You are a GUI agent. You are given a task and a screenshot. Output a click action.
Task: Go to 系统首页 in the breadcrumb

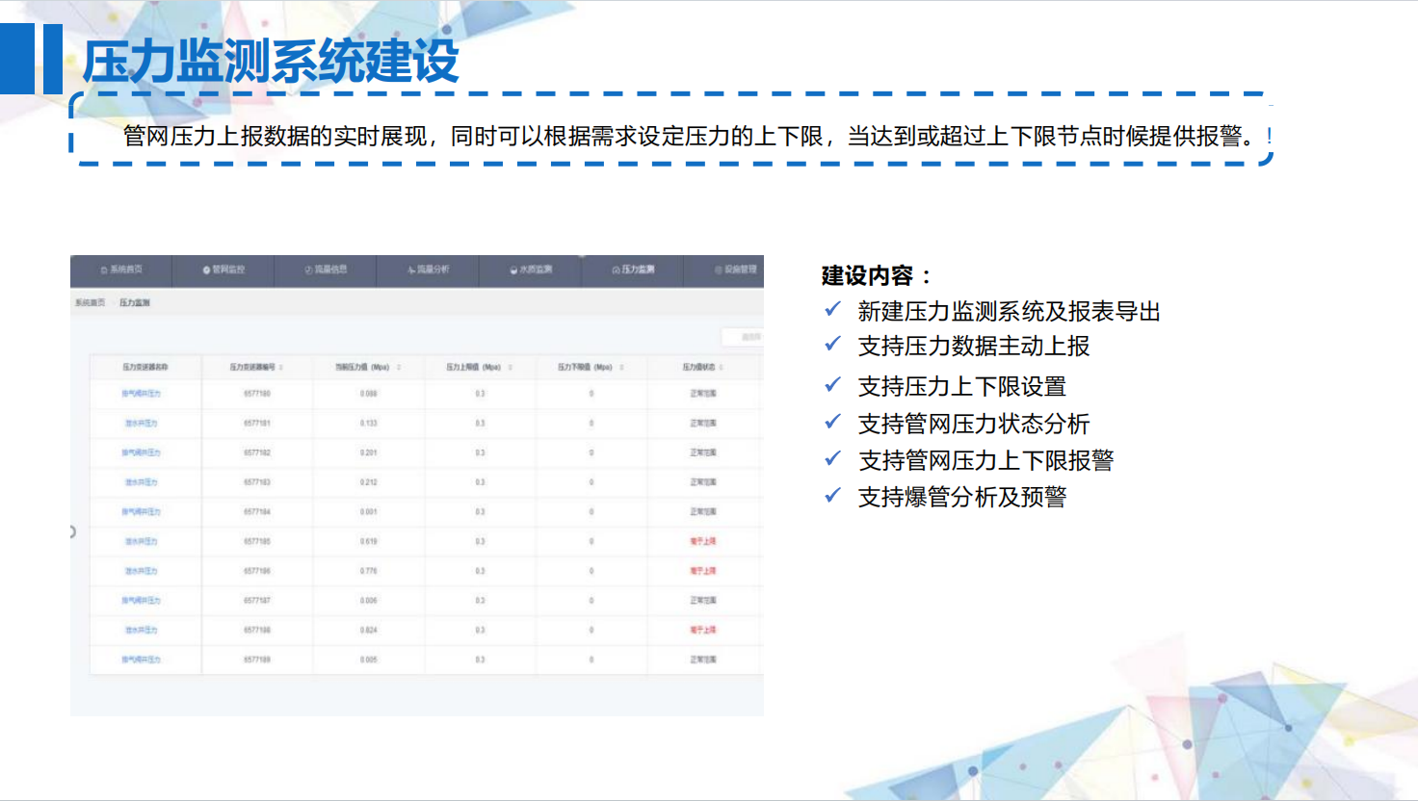(x=90, y=303)
